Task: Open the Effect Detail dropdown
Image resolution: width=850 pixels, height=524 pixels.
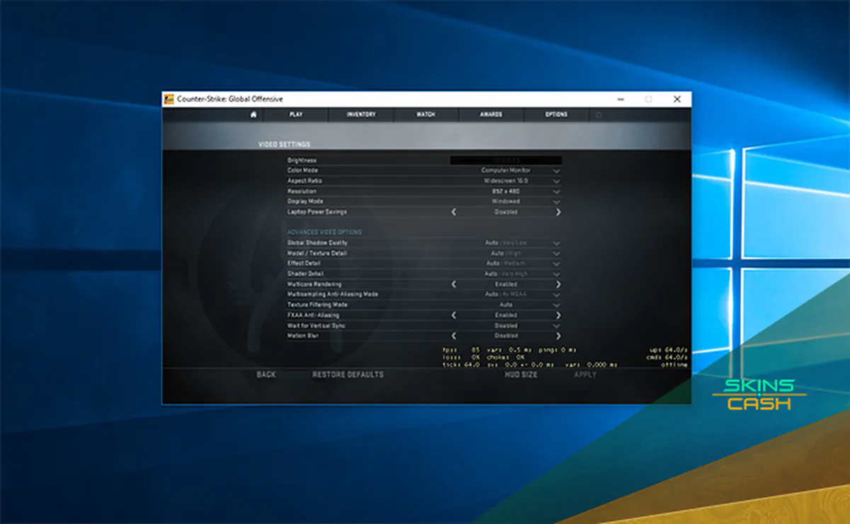Action: (557, 264)
